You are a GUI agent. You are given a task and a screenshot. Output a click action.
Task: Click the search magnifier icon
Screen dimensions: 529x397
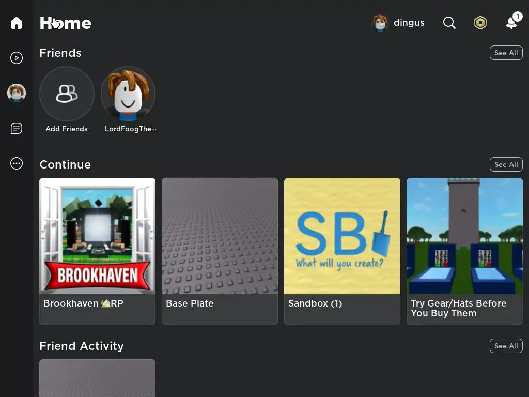click(x=449, y=23)
